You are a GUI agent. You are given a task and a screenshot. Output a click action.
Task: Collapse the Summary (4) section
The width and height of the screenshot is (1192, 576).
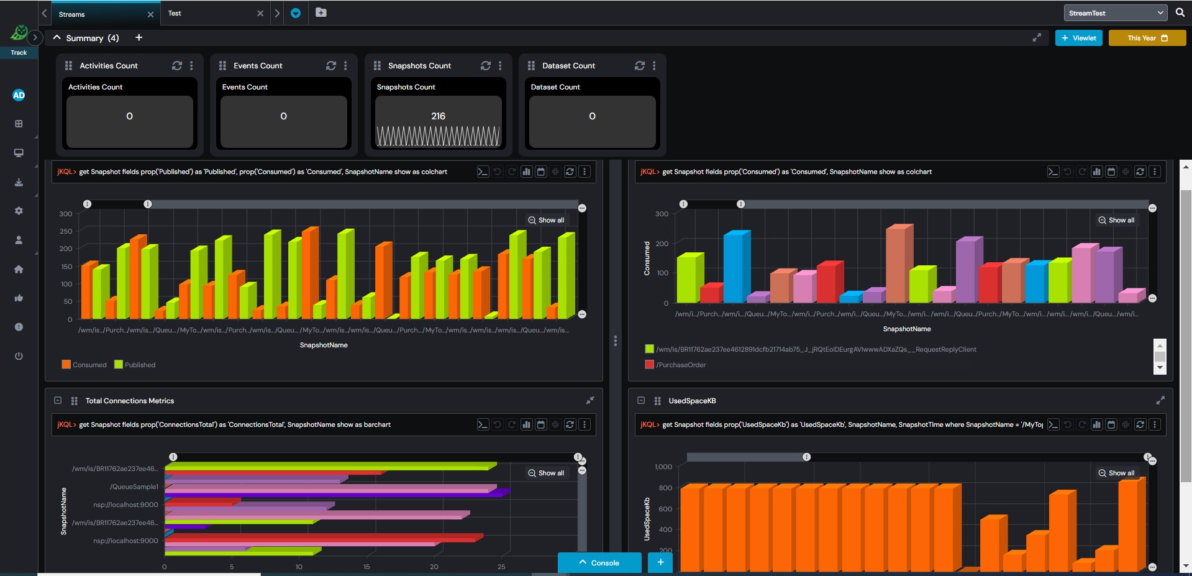coord(57,38)
